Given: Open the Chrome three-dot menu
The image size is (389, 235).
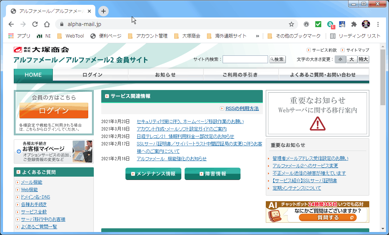Looking at the screenshot, I should point(378,24).
